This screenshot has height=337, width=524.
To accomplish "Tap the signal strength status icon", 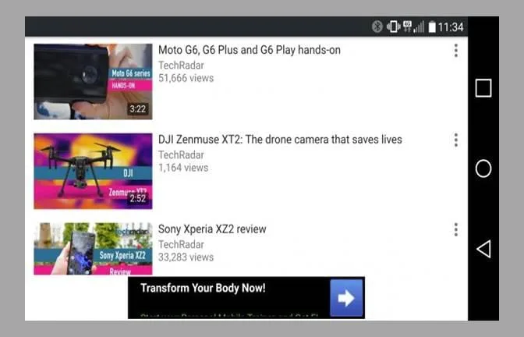I will (419, 27).
